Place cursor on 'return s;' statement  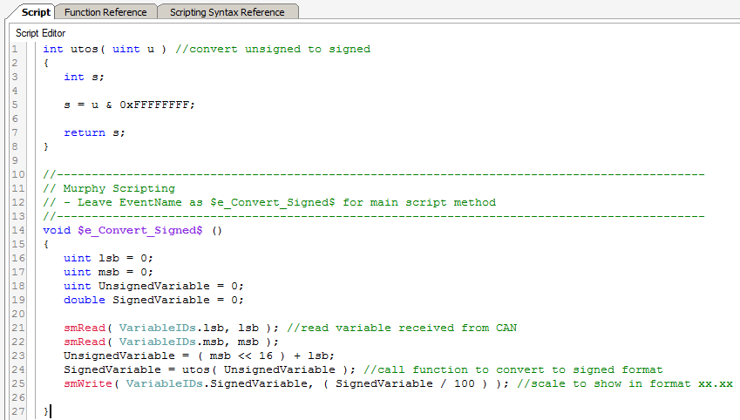click(x=94, y=132)
